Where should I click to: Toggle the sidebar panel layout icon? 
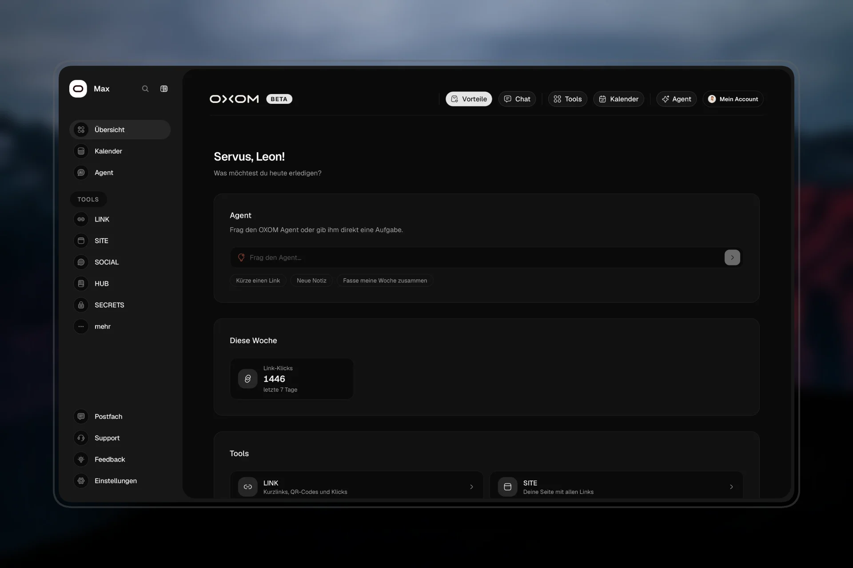[164, 89]
